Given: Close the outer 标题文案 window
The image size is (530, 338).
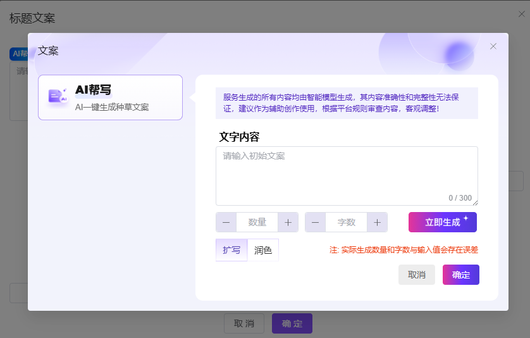Looking at the screenshot, I should 522,14.
